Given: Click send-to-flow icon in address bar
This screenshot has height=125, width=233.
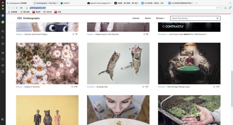Looking at the screenshot, I should (217, 8).
